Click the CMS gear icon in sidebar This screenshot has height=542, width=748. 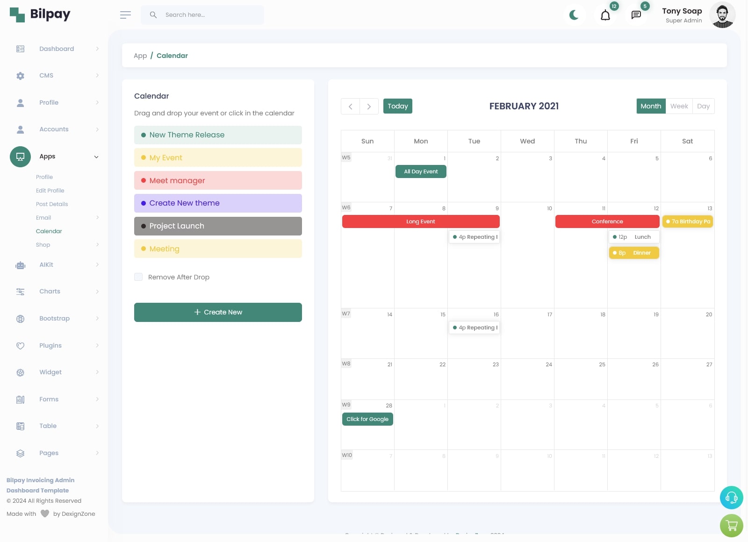(x=20, y=76)
